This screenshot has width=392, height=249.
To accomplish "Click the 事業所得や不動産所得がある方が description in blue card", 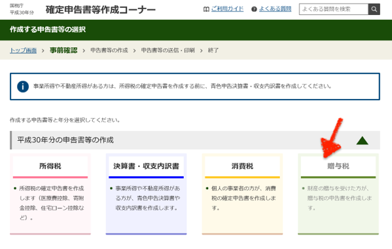I will (148, 198).
